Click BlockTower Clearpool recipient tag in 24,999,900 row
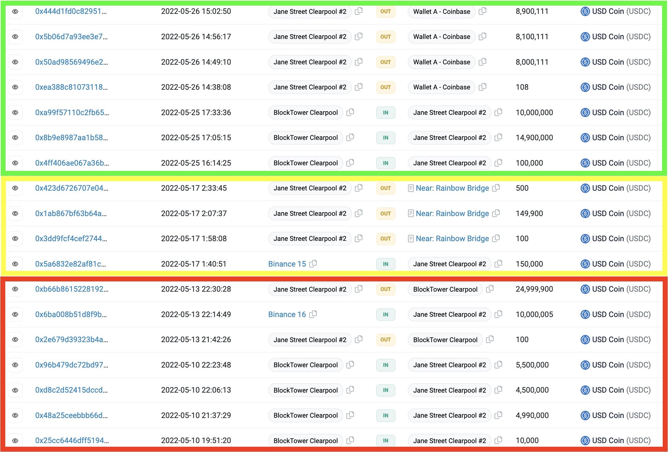668x452 pixels. [x=445, y=289]
